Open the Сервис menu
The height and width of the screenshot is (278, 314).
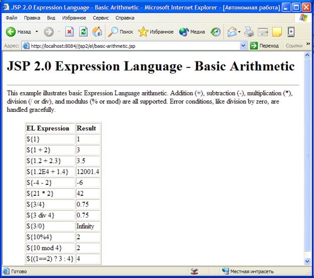[101, 18]
